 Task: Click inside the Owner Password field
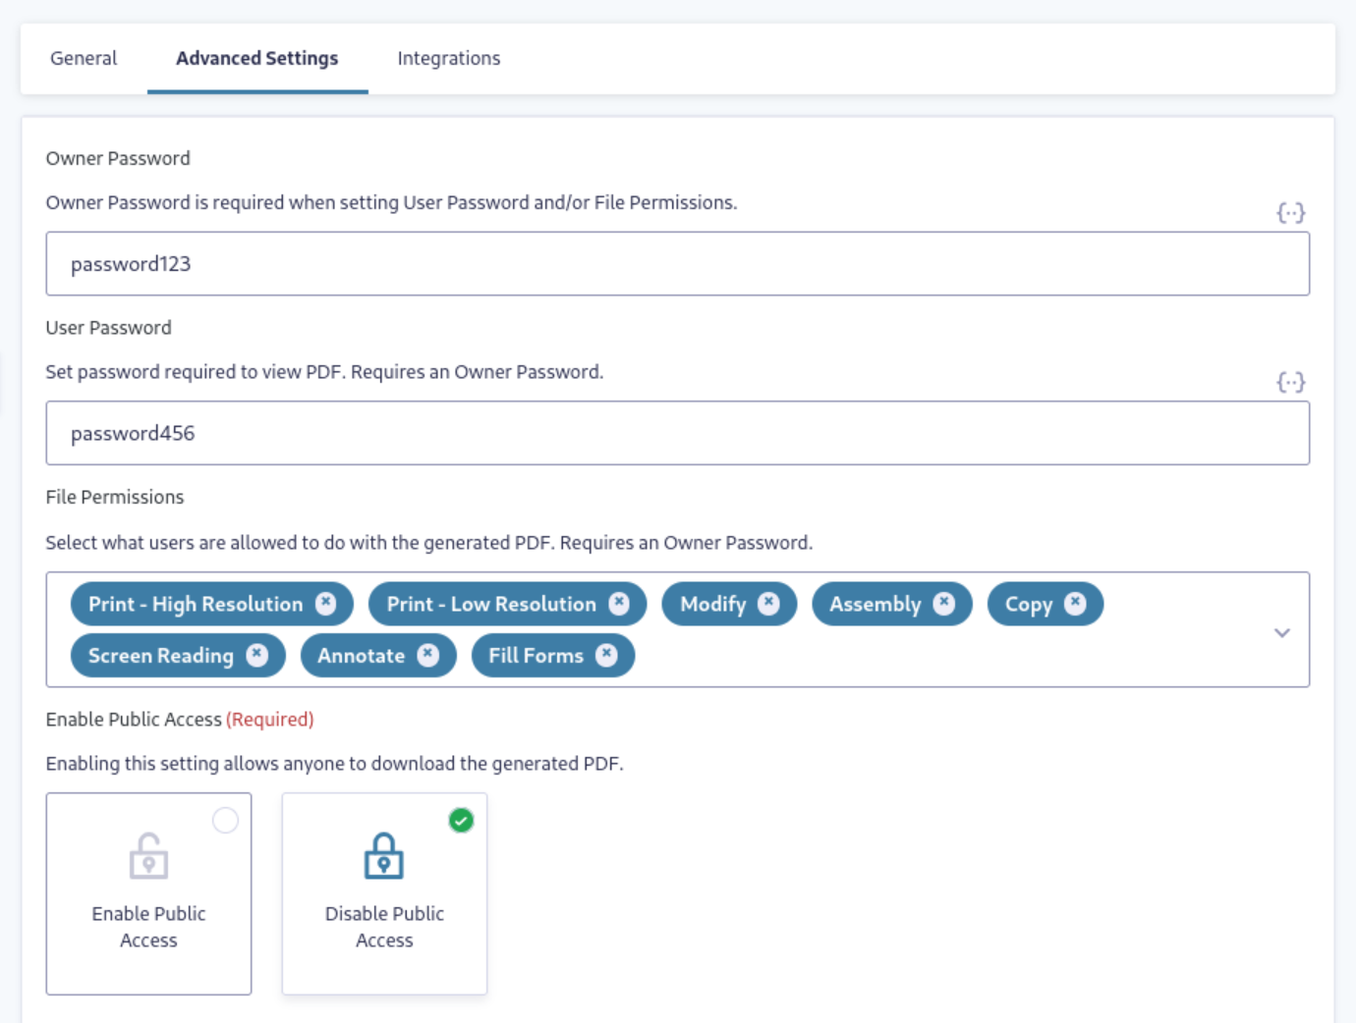[677, 262]
